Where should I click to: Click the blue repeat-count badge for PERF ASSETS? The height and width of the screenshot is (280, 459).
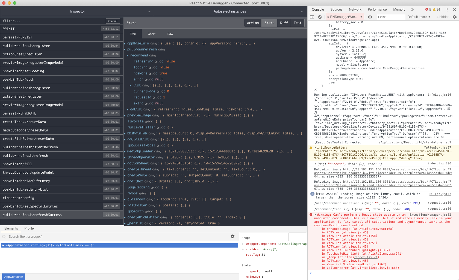(312, 194)
